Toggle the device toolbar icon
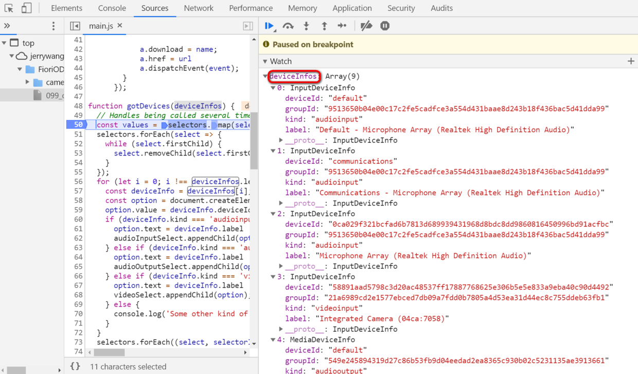 point(27,8)
